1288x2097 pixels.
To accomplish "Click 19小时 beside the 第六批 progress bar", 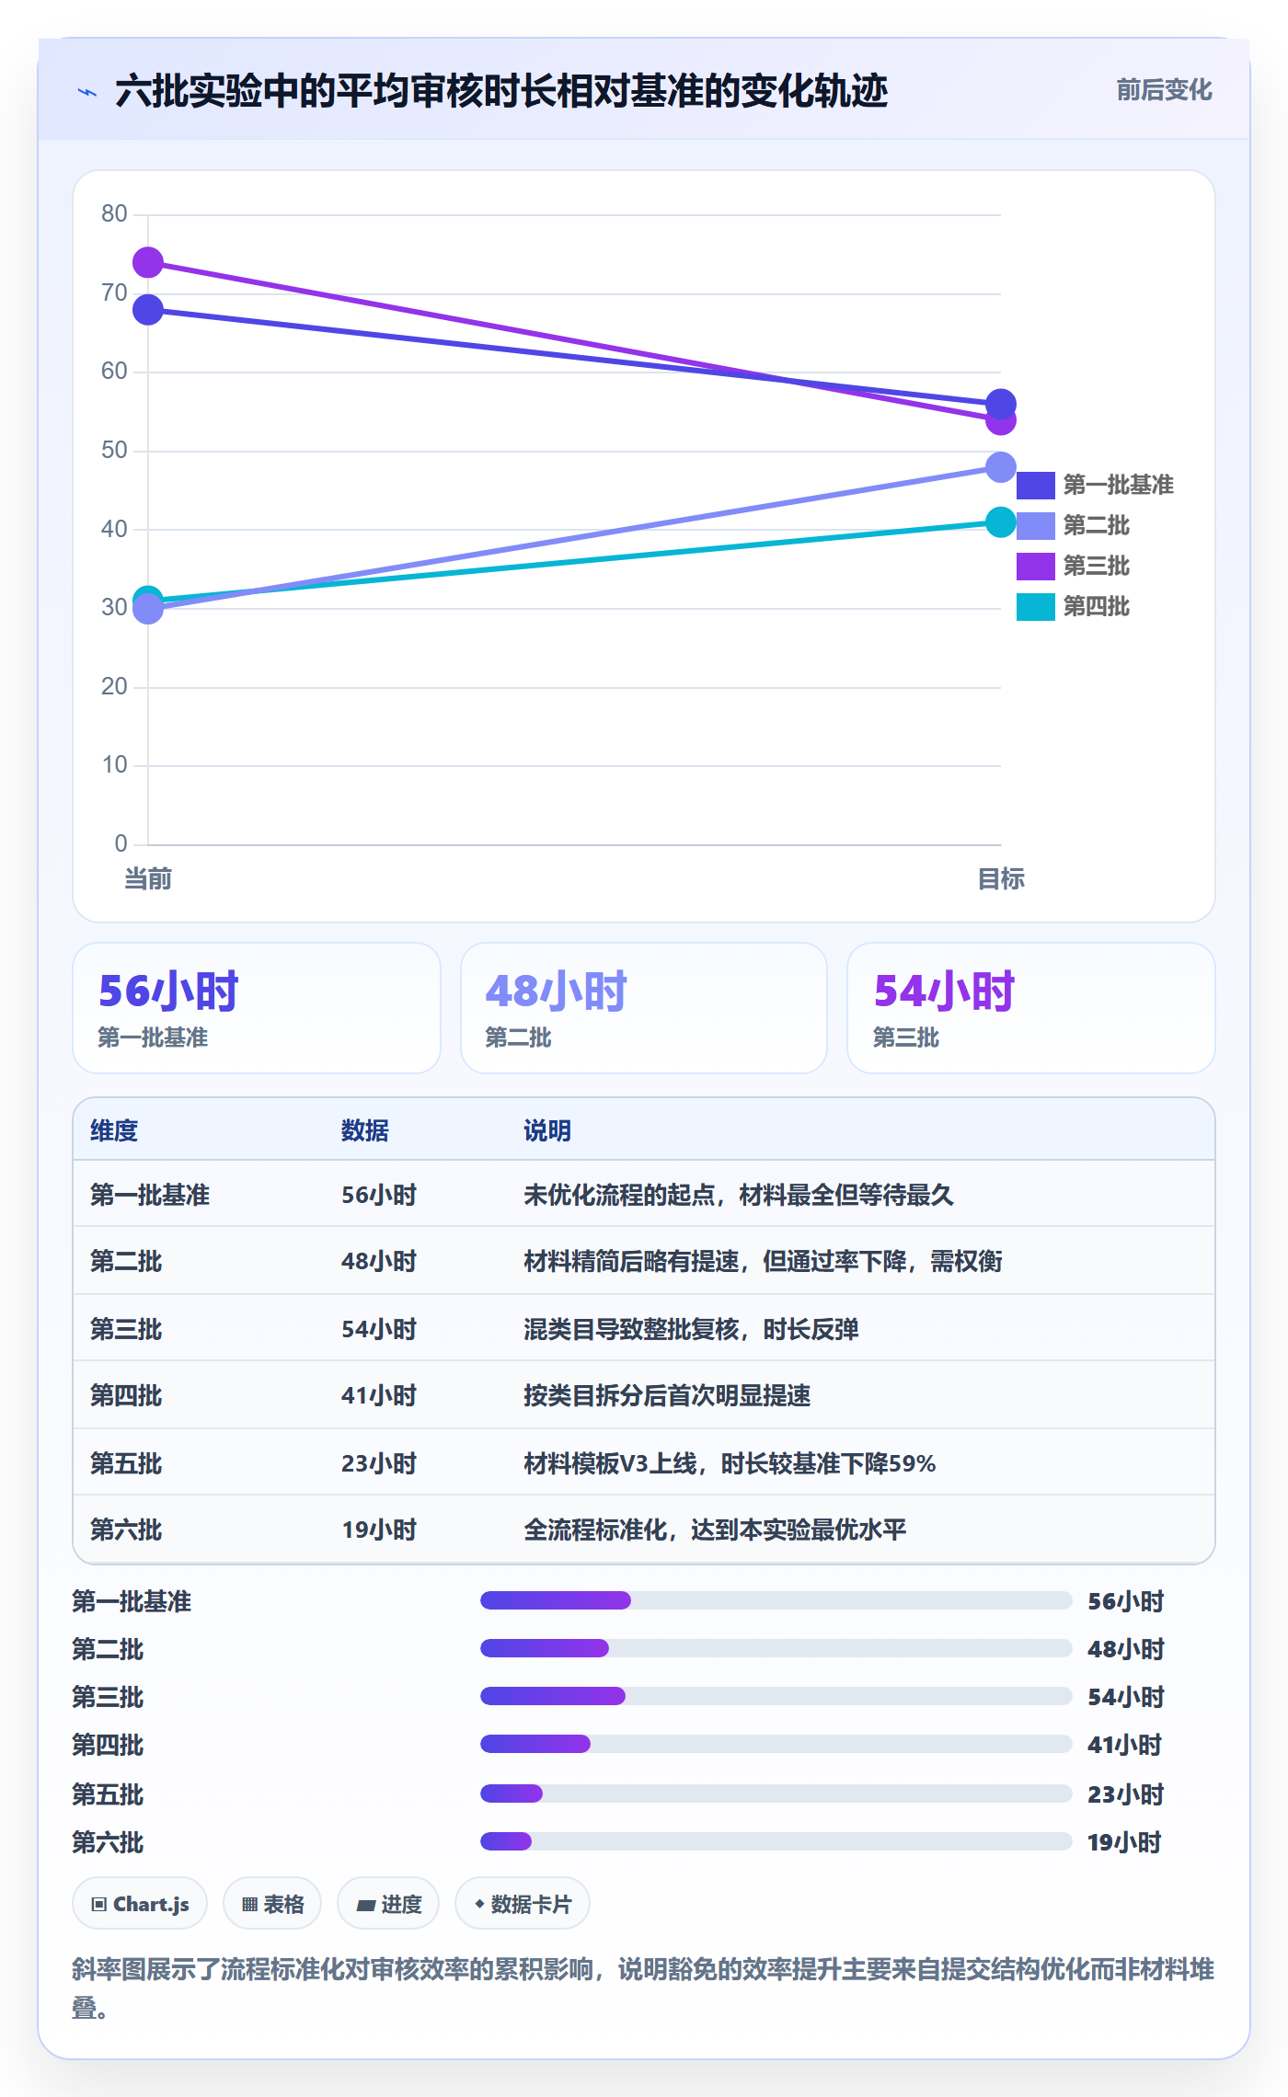I will tap(1124, 1842).
